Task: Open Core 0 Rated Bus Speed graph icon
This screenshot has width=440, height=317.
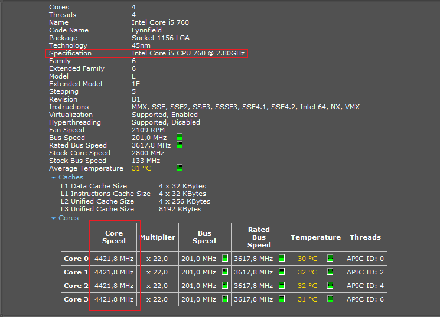Action: pos(282,258)
